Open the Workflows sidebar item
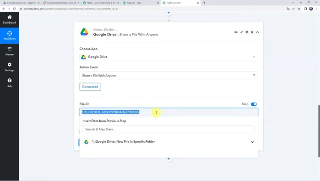The height and width of the screenshot is (181, 320). pos(10,36)
